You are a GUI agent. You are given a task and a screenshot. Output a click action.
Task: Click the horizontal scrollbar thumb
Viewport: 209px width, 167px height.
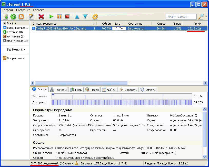81,83
